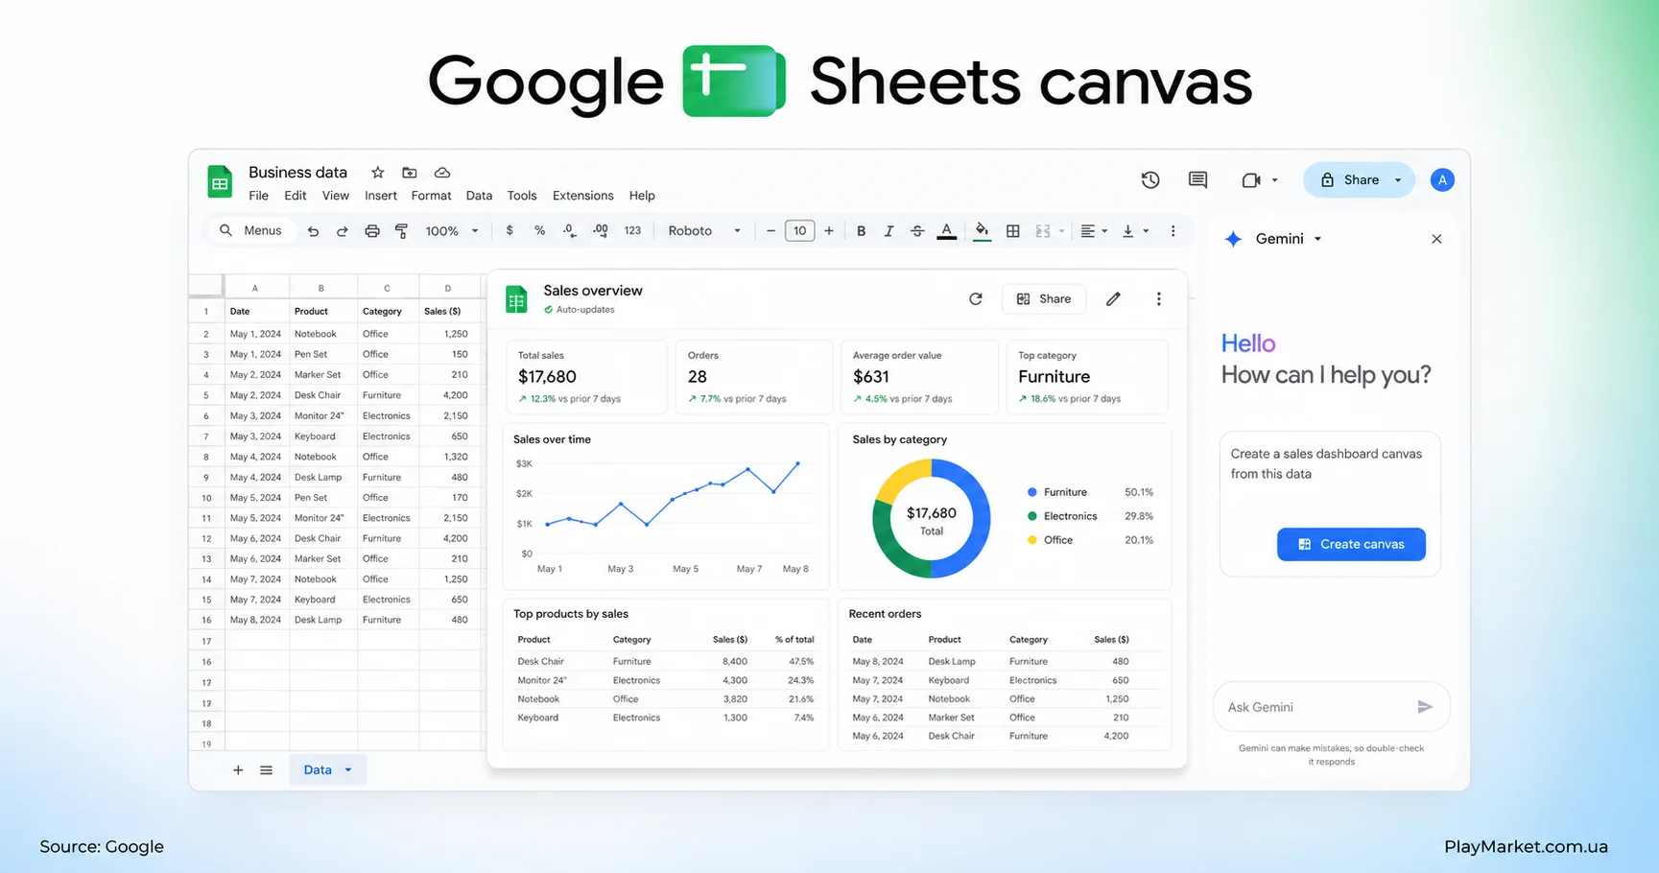Viewport: 1659px width, 873px height.
Task: Decrease the font size
Action: [x=770, y=231]
